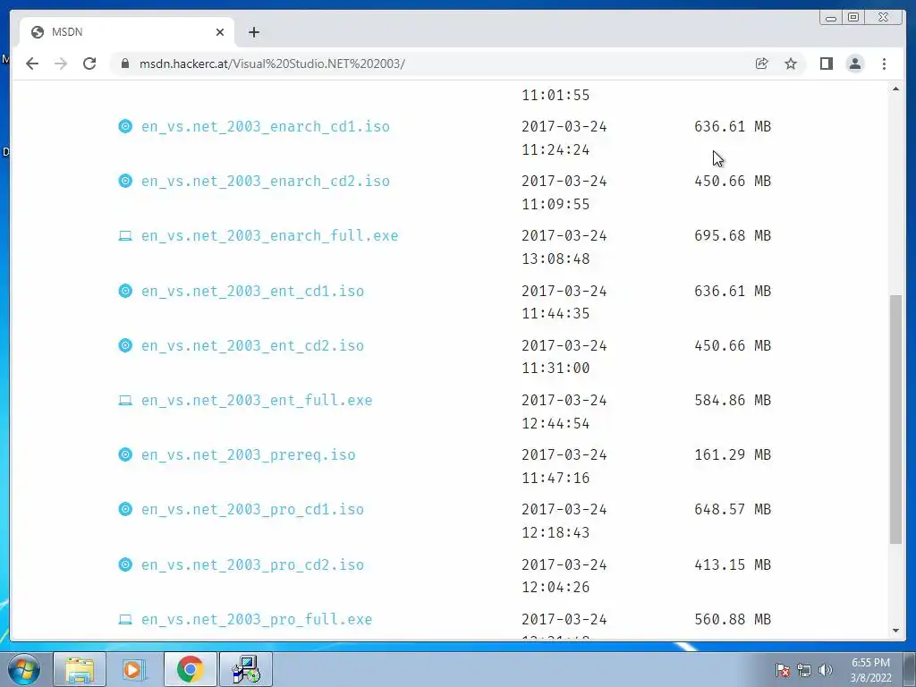Viewport: 916px width, 687px height.
Task: Download en_vs.net_2003_enarch_cd1.iso
Action: coord(265,127)
